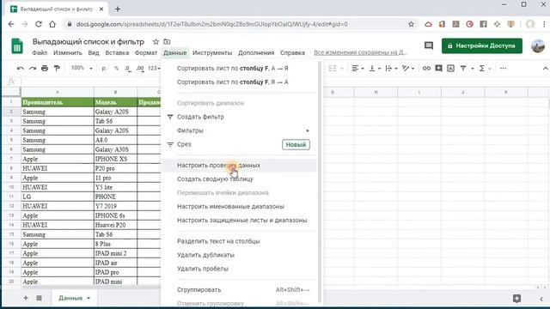The width and height of the screenshot is (550, 309).
Task: Choose Срез menu item
Action: pos(239,144)
